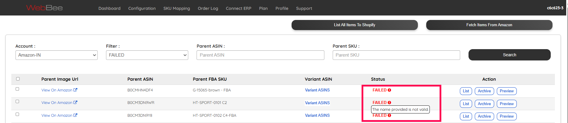Viewport: 568px width, 123px height.
Task: Click error icon beside second FAILED status
Action: click(x=389, y=103)
